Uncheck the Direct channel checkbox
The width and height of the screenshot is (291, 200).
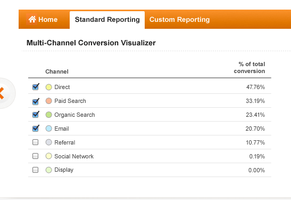click(x=36, y=87)
